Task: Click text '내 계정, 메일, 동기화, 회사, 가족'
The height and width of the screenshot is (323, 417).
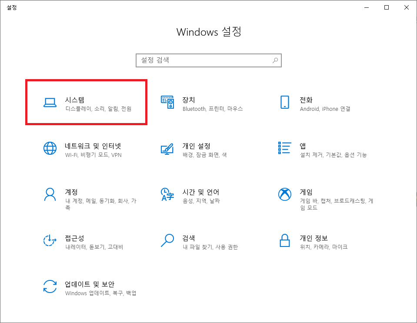Action: 101,204
